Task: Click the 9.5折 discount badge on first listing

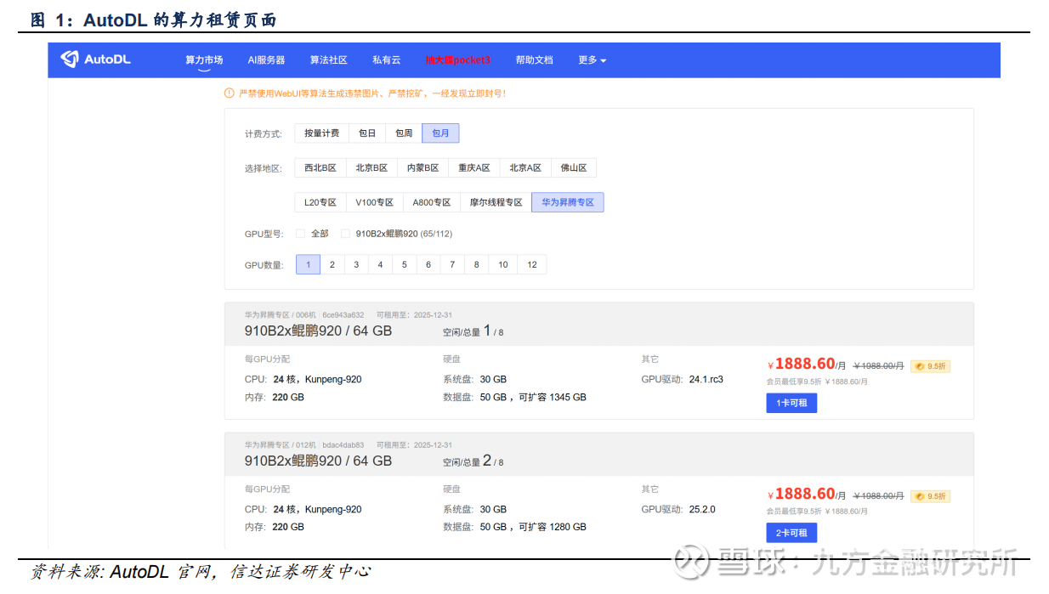Action: 930,366
